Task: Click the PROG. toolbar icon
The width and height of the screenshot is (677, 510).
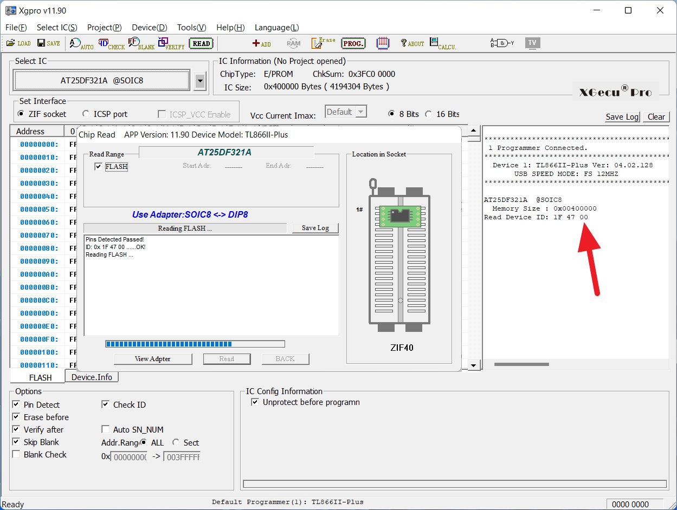Action: [x=353, y=43]
